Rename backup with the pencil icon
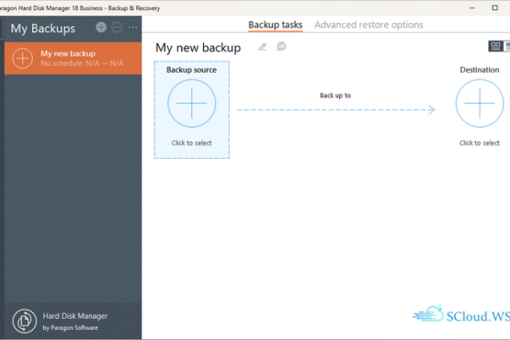This screenshot has height=340, width=510. click(x=263, y=47)
